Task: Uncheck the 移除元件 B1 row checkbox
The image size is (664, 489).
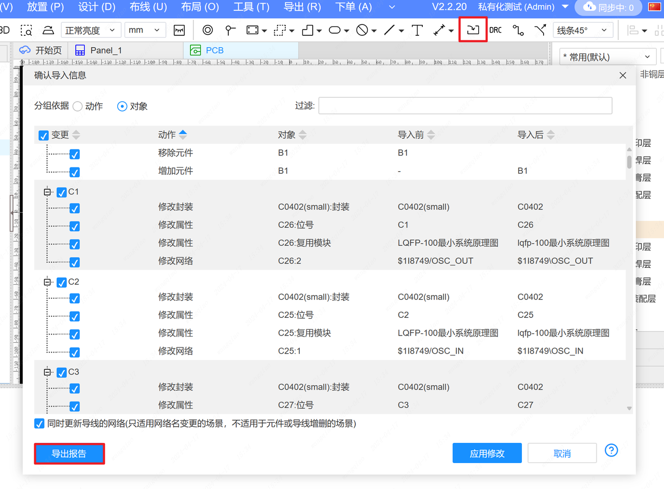Action: (x=75, y=155)
